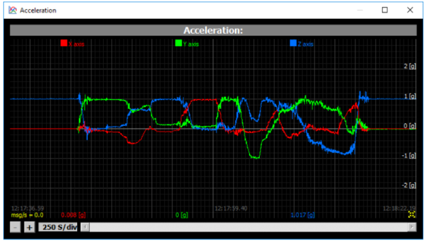425x242 pixels.
Task: Click the scrollbar left arrow
Action: (x=85, y=227)
